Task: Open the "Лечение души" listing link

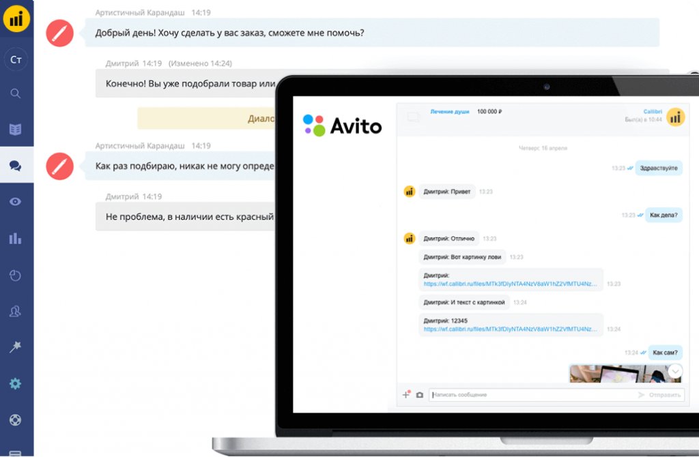Action: click(449, 111)
